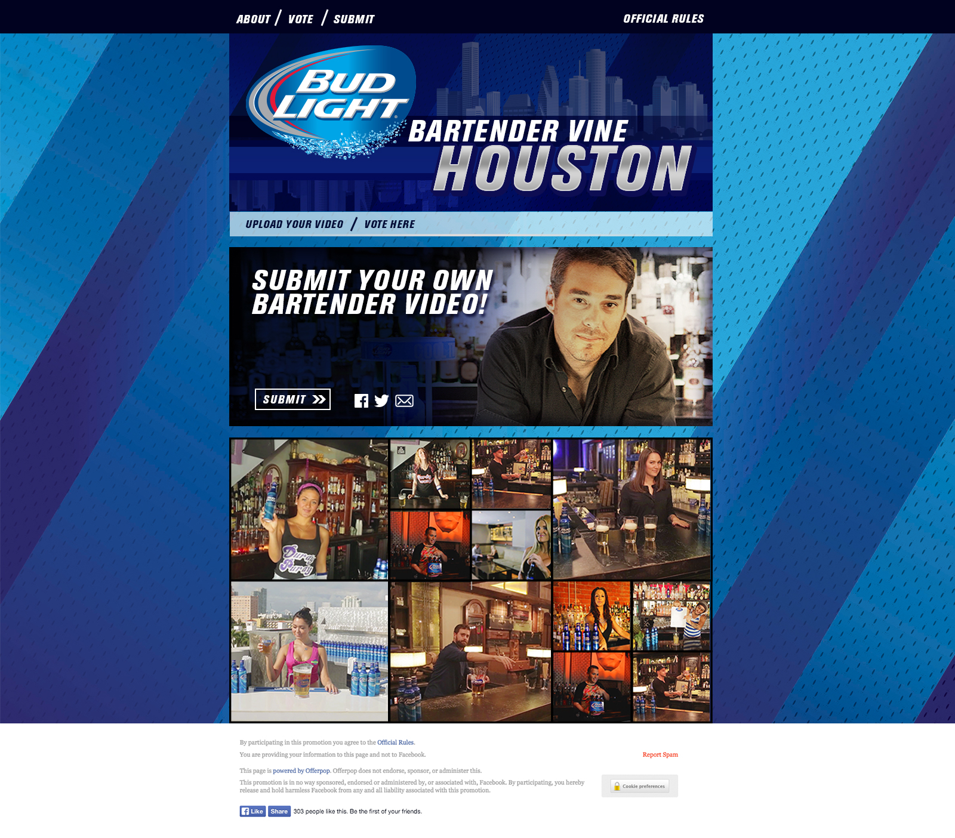Screen dimensions: 955x838
Task: Click the Facebook share icon
Action: pyautogui.click(x=361, y=400)
